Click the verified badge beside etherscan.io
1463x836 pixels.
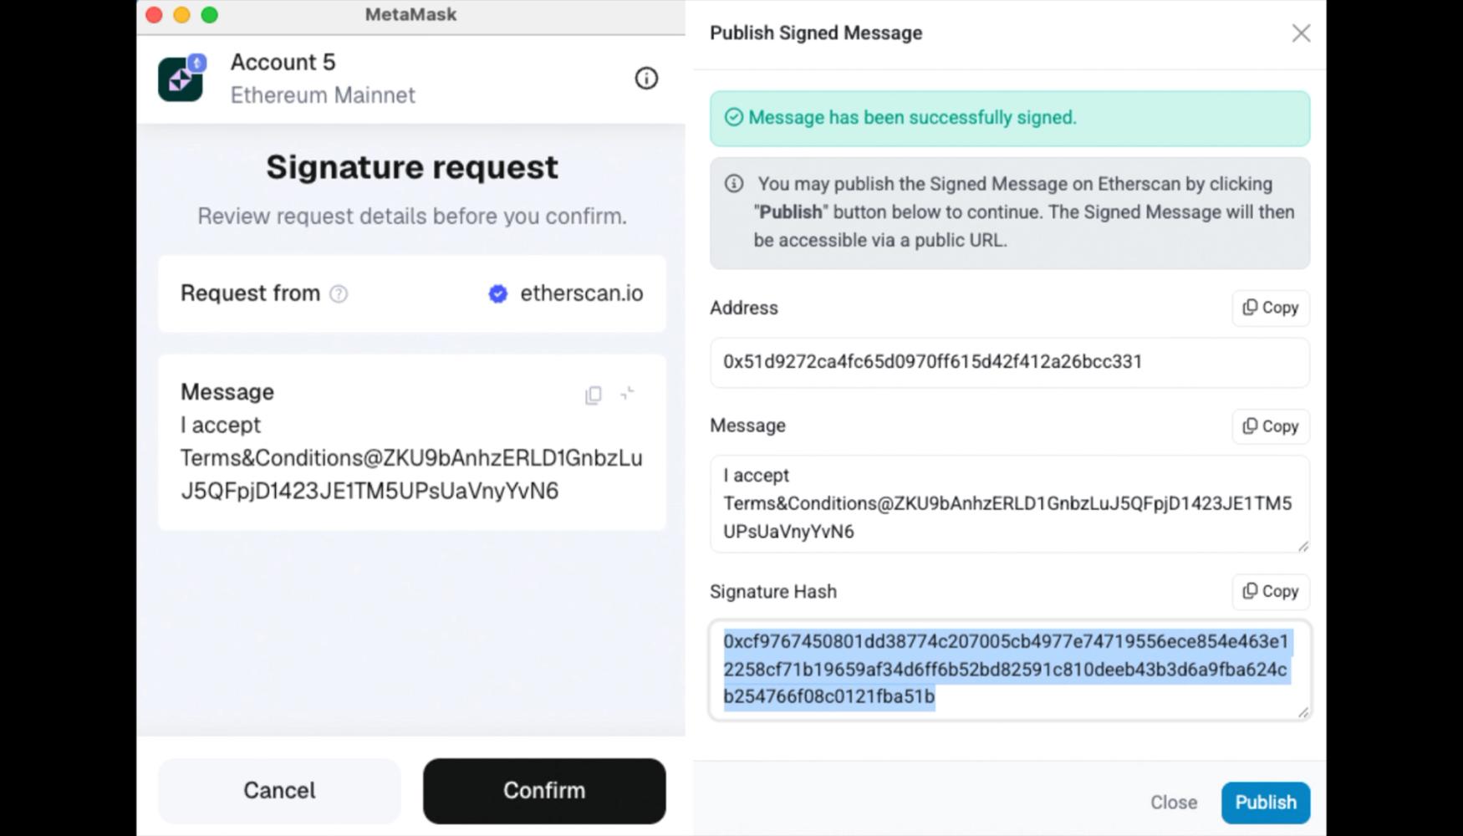pos(498,293)
